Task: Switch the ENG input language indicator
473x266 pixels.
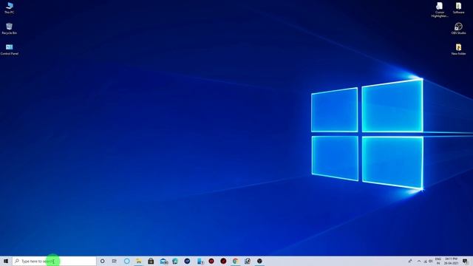Action: click(x=438, y=261)
